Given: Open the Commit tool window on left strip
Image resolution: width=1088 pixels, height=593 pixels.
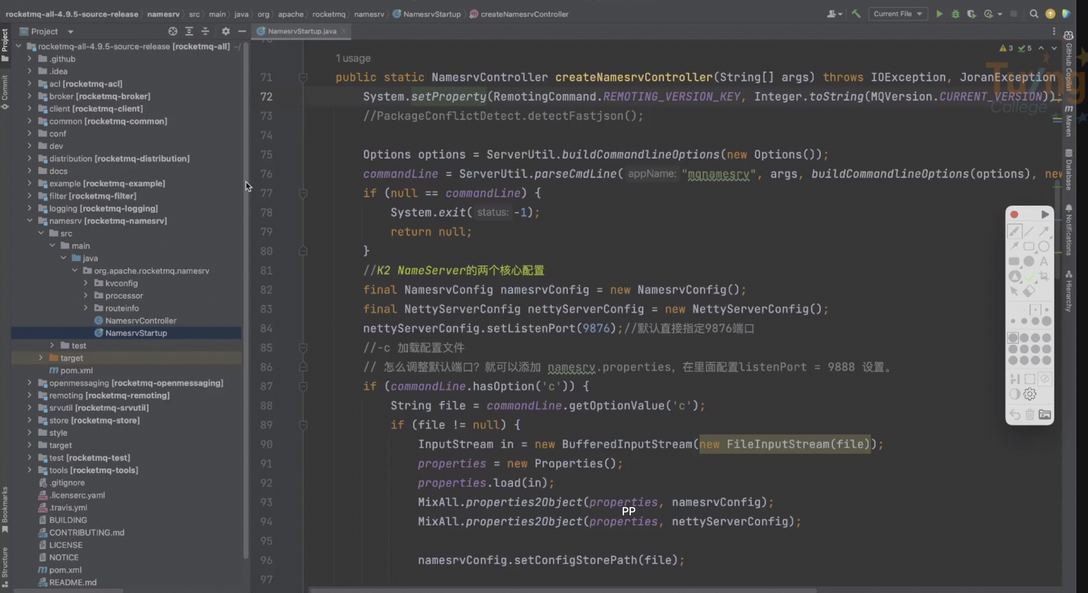Looking at the screenshot, I should click(5, 92).
